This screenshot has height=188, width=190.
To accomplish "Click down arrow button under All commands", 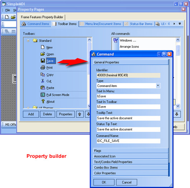I will [x=177, y=114].
